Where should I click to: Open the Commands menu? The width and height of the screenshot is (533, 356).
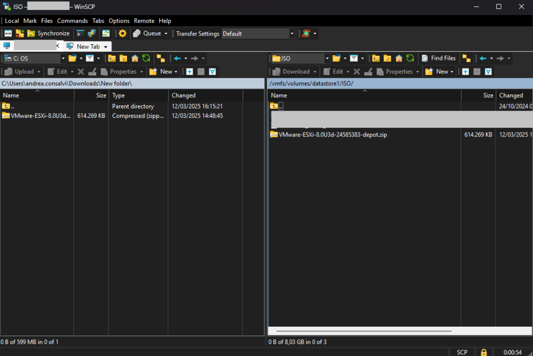72,21
